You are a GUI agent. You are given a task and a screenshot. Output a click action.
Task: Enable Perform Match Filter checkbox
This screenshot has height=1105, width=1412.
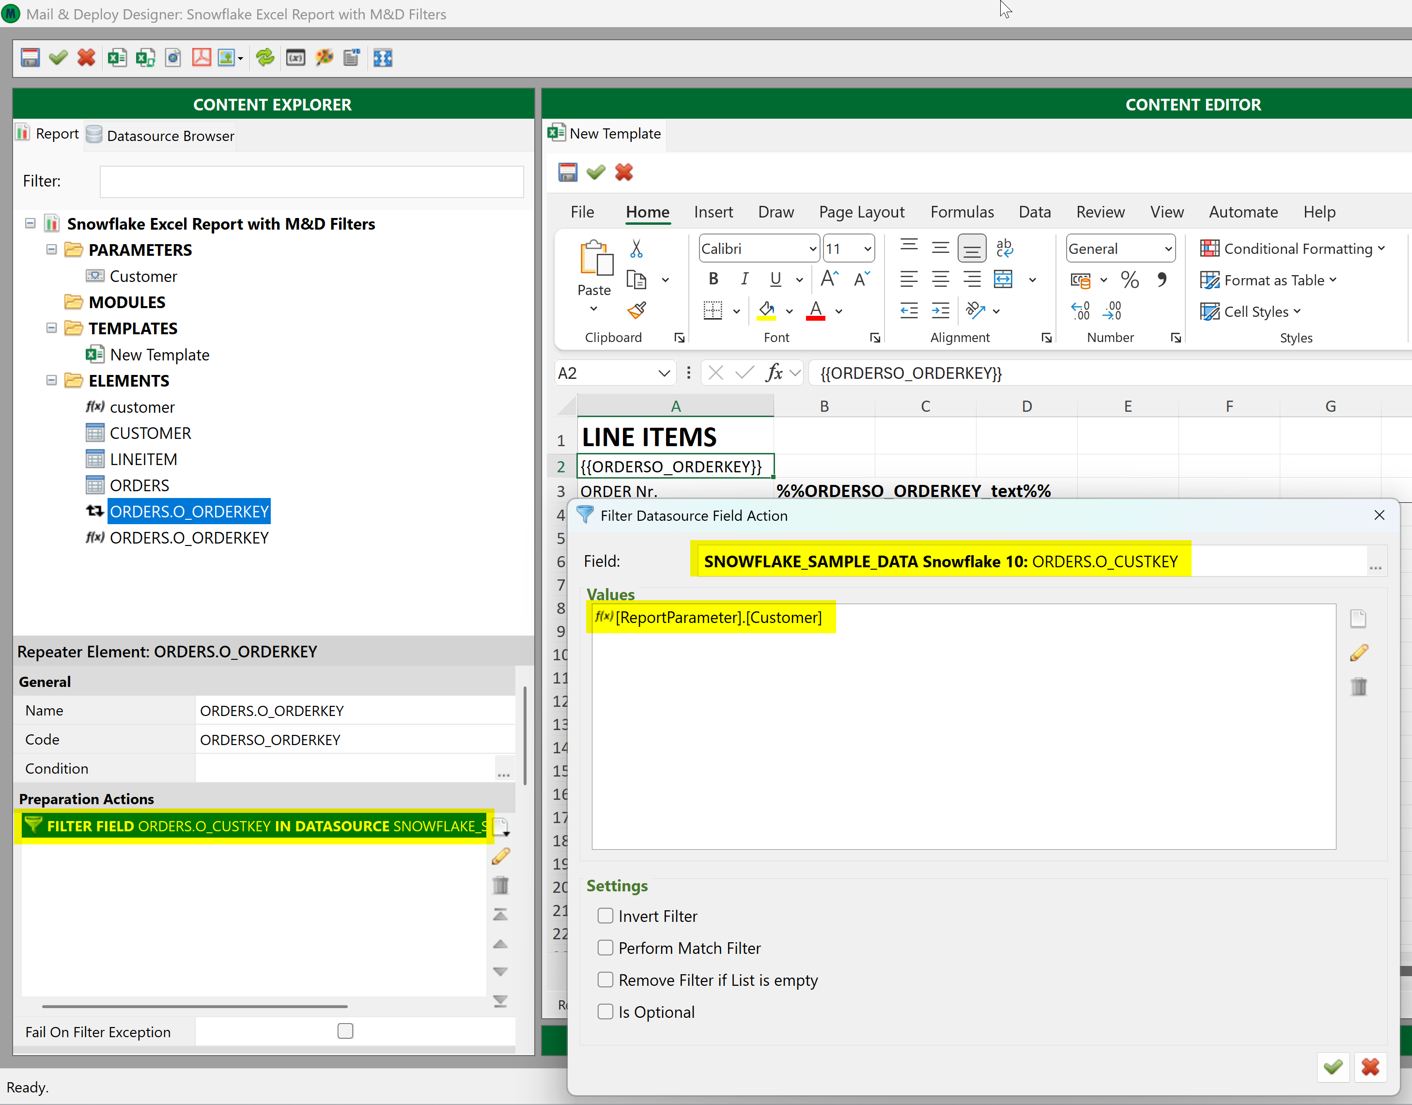605,947
